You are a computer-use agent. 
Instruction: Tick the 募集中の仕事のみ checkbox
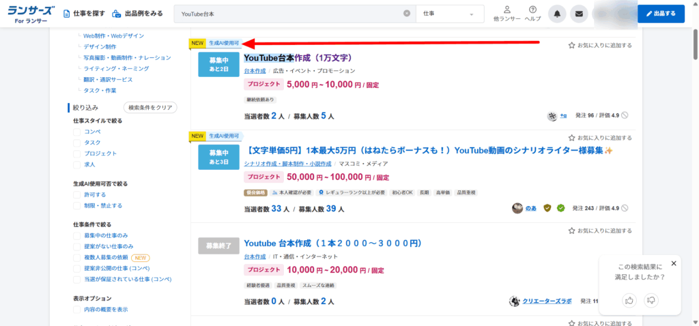point(77,235)
